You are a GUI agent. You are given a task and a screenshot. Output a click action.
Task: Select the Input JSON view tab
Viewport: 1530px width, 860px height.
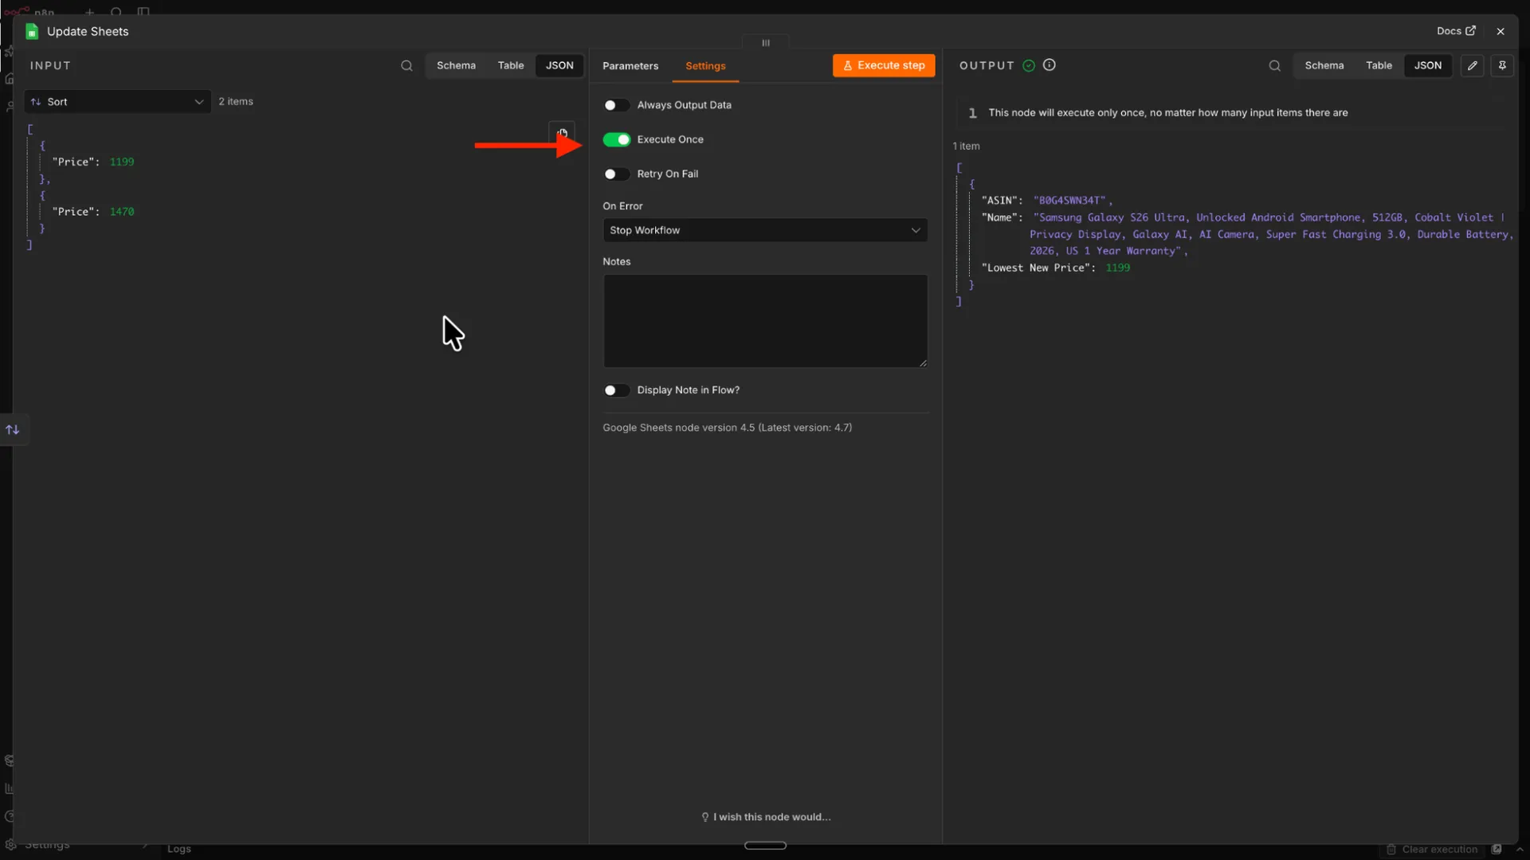559,66
